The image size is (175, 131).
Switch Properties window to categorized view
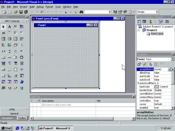[156, 64]
